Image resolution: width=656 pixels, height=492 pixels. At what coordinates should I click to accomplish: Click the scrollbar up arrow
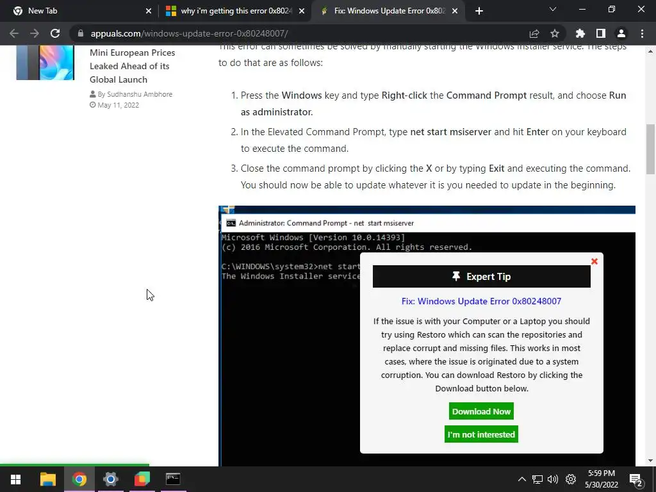(650, 51)
